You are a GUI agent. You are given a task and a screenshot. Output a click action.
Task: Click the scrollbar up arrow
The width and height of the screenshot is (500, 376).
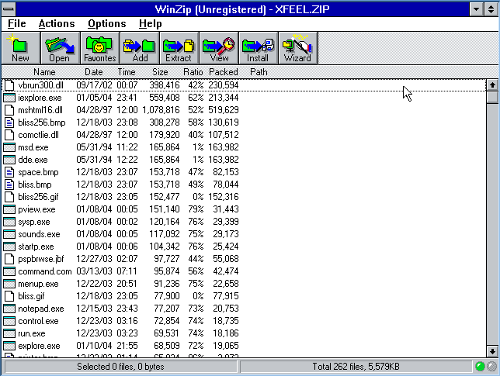click(x=492, y=85)
